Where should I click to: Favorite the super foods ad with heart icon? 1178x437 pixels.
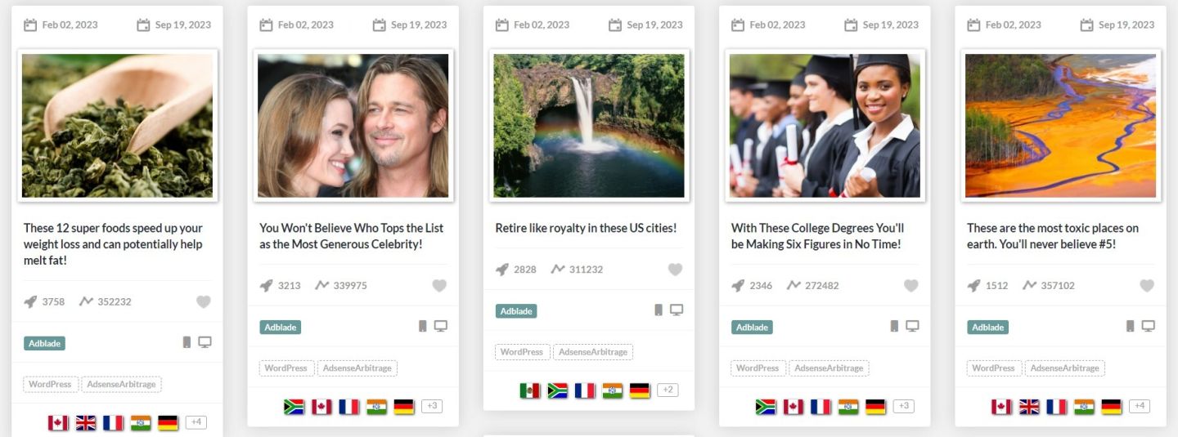click(204, 301)
